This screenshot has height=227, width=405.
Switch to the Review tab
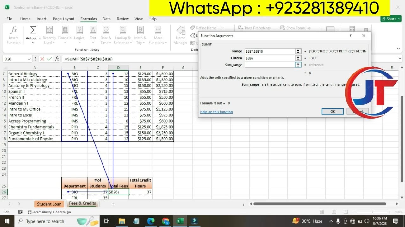click(x=123, y=19)
